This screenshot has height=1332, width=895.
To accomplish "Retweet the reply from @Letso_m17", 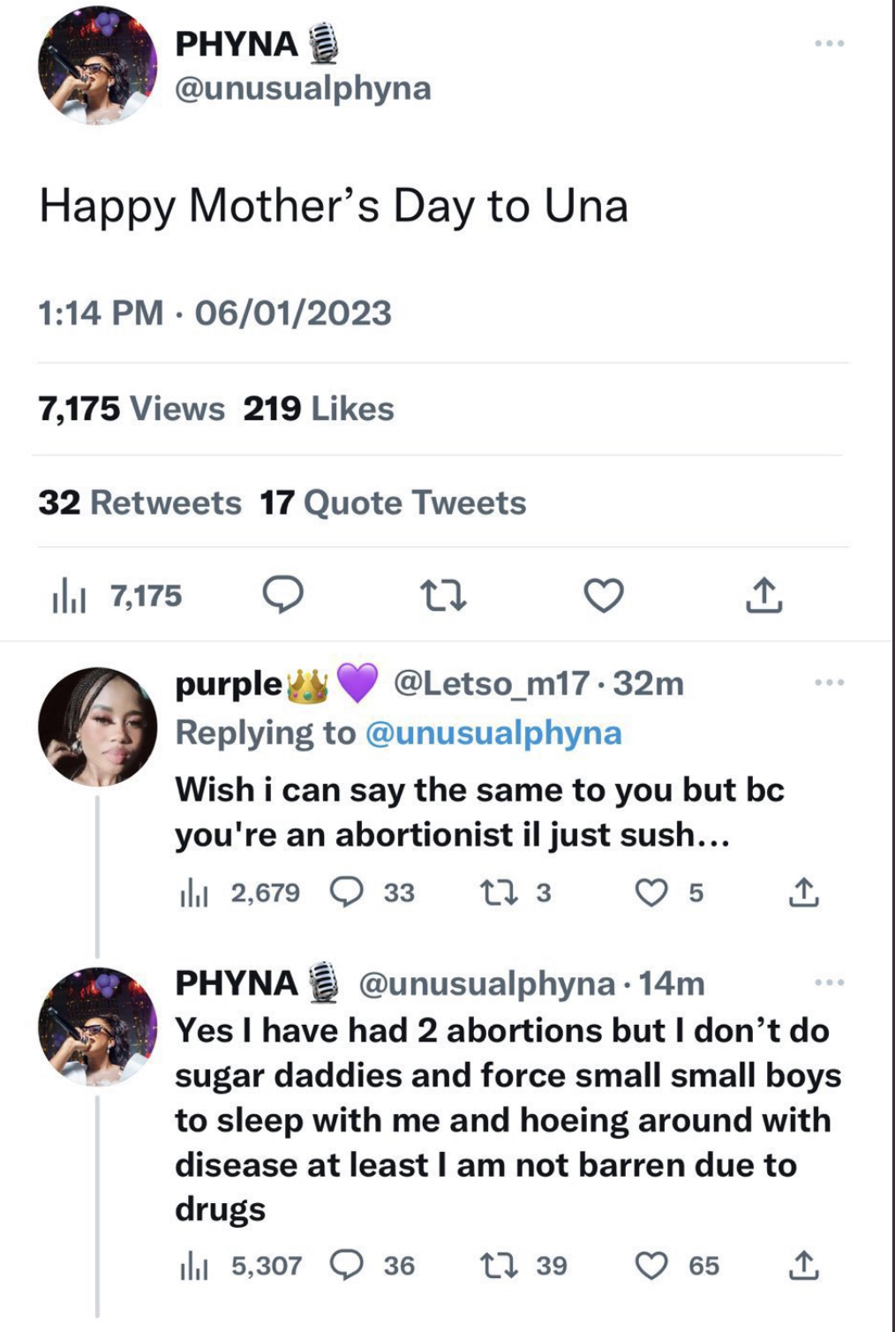I will pyautogui.click(x=515, y=893).
